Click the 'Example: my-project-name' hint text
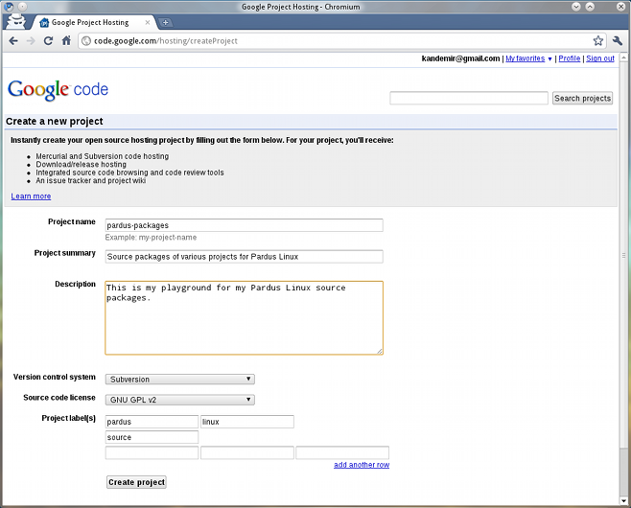 coord(151,238)
